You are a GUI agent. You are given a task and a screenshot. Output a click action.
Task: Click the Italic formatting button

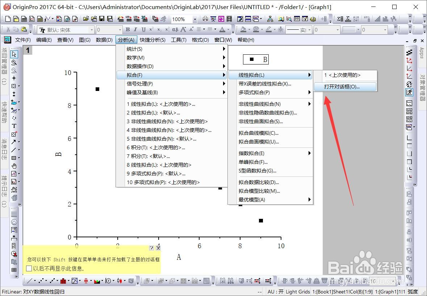pos(135,29)
